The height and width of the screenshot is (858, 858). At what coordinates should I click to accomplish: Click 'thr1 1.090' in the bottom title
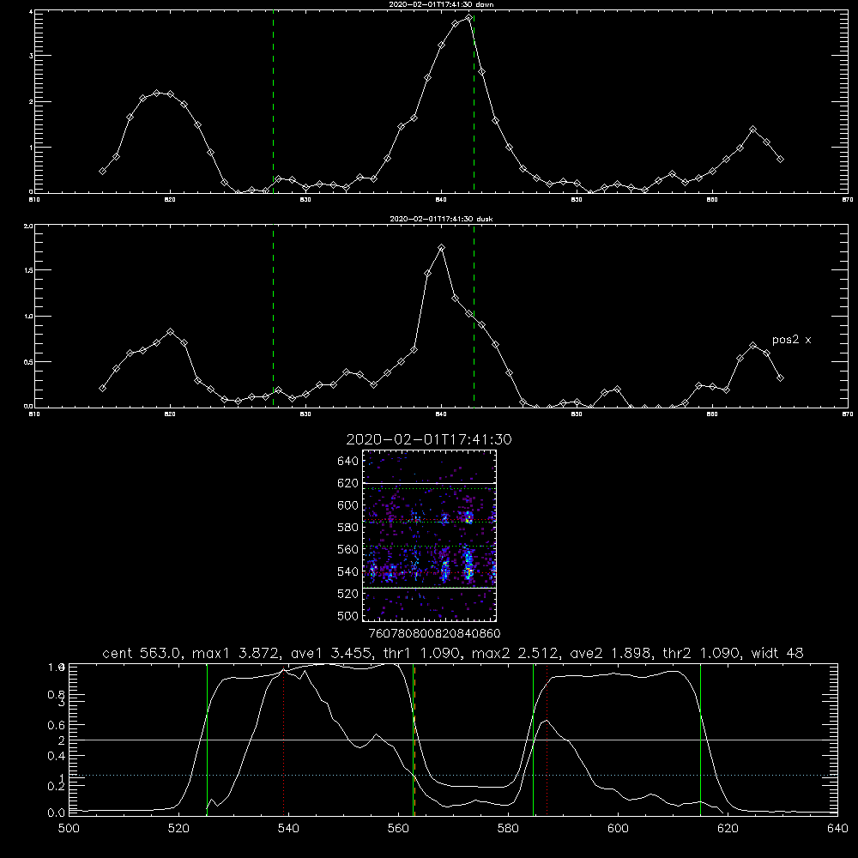click(422, 653)
